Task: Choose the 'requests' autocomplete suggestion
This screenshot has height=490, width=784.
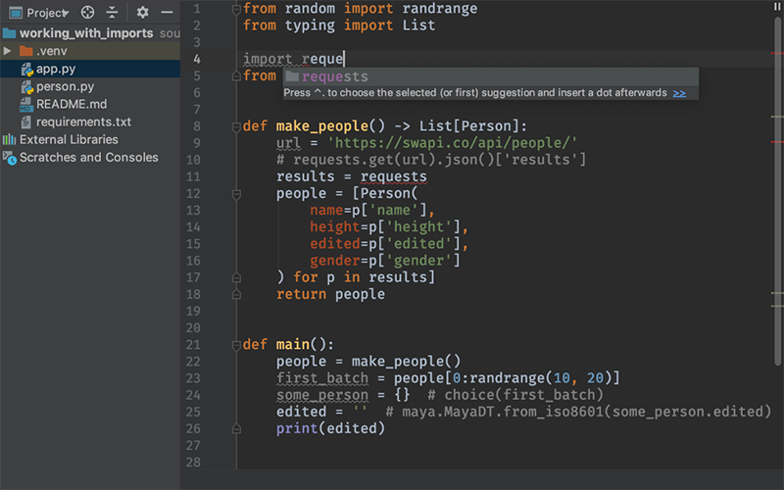Action: 335,76
